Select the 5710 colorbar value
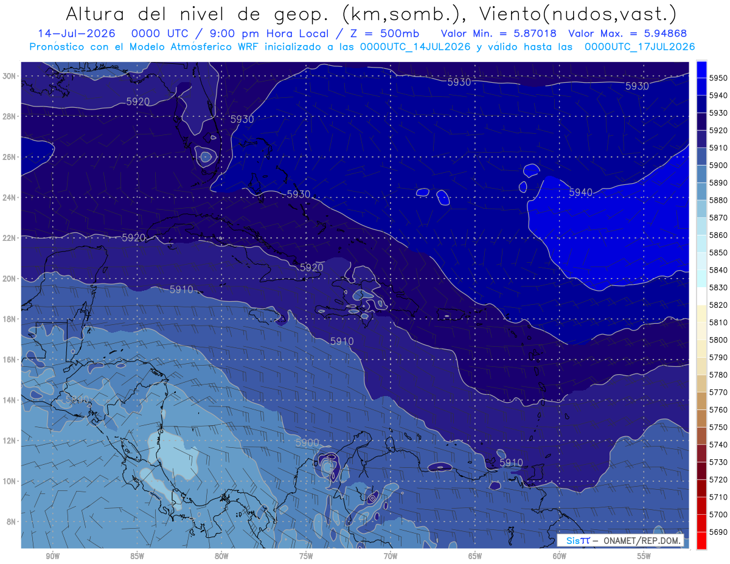Image resolution: width=730 pixels, height=564 pixels. tap(718, 497)
